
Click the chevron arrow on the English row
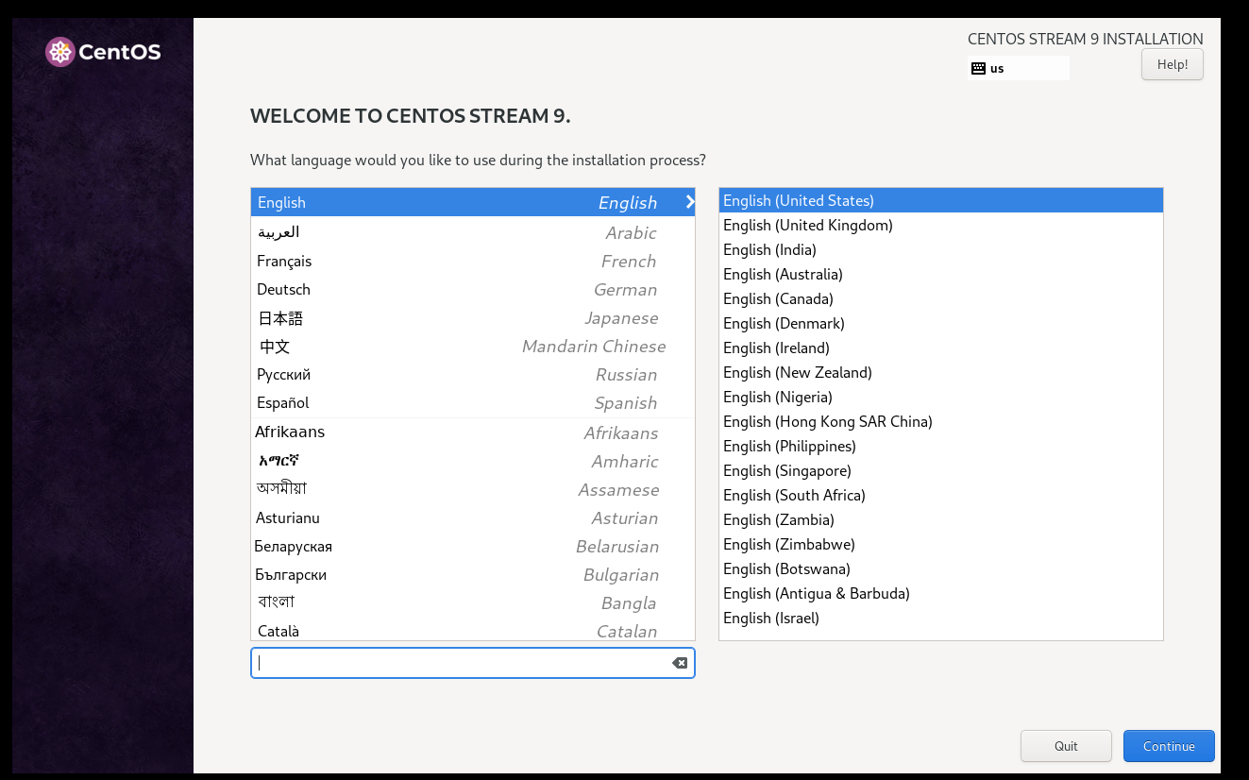pos(690,202)
